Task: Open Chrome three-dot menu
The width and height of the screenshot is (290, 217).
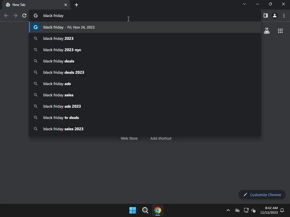Action: coord(284,16)
